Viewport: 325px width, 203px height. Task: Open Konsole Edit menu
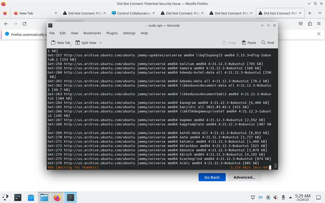coord(62,33)
